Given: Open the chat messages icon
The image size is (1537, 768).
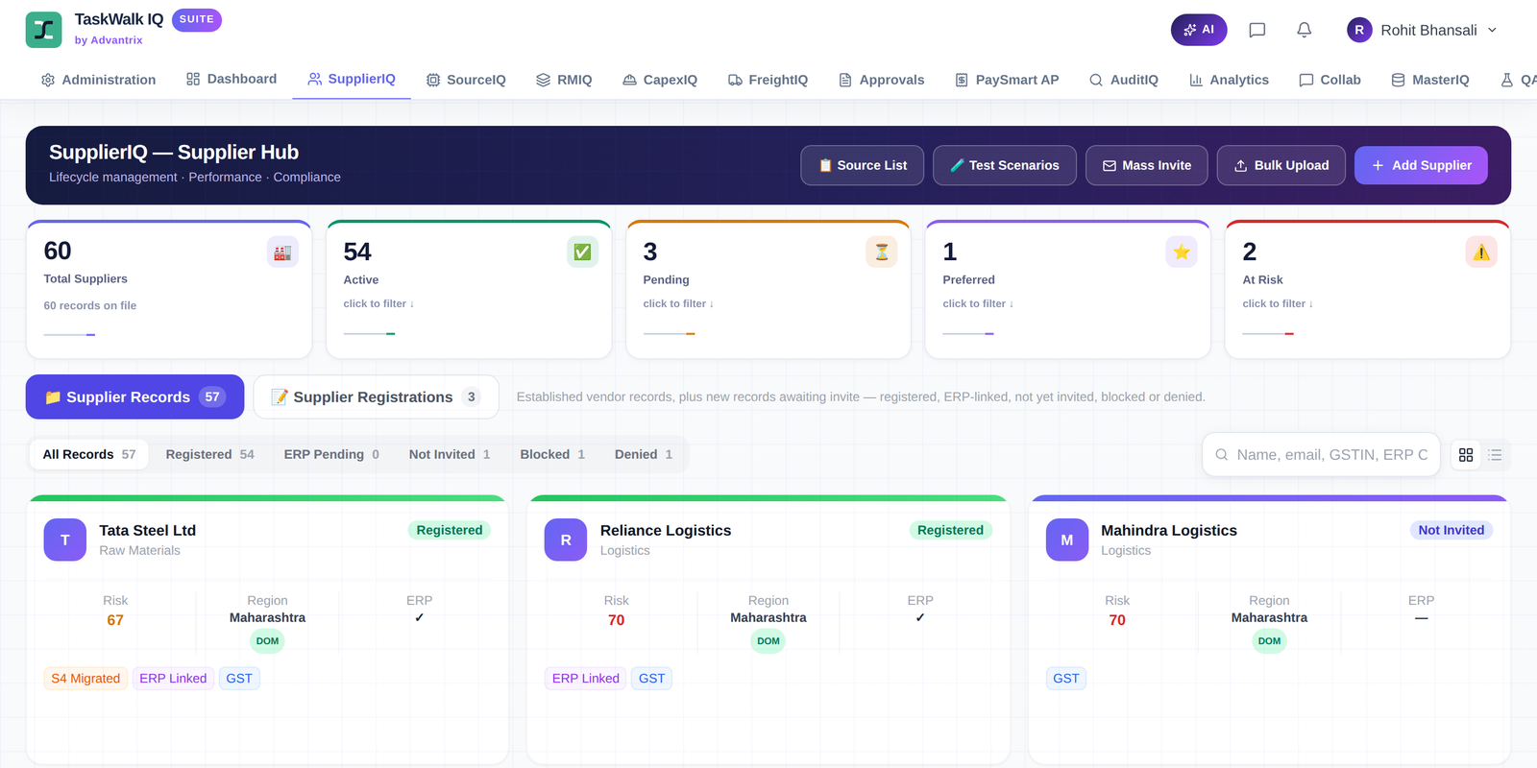Looking at the screenshot, I should (x=1256, y=30).
